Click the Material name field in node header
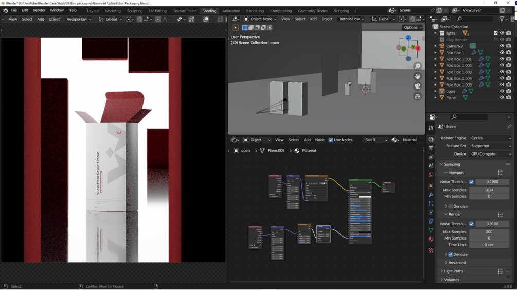517x290 pixels. [412, 140]
